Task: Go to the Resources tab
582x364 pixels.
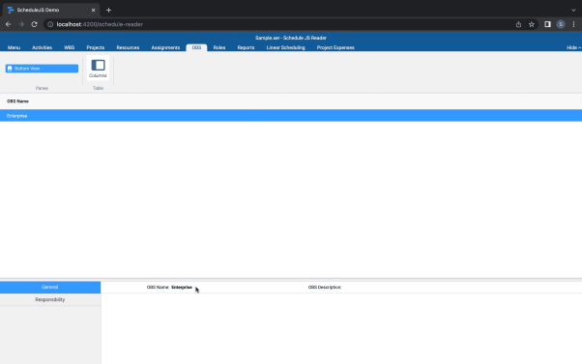Action: tap(128, 47)
